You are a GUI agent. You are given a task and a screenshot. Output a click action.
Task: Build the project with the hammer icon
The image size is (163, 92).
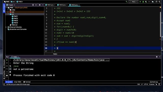point(127,2)
